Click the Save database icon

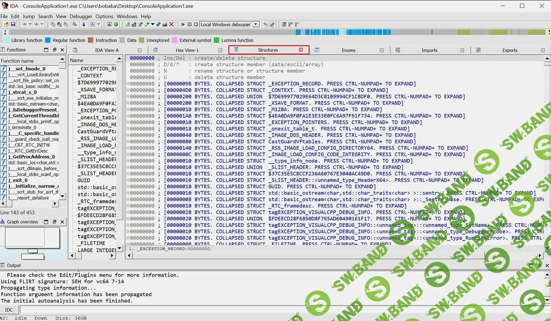coord(13,24)
